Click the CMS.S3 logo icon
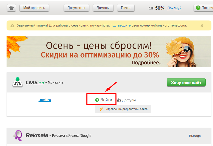The width and height of the screenshot is (213, 146). pos(18,82)
